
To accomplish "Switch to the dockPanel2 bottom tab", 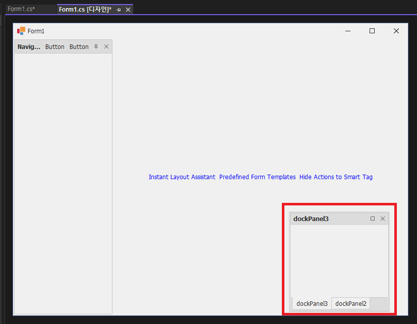I will pyautogui.click(x=351, y=303).
